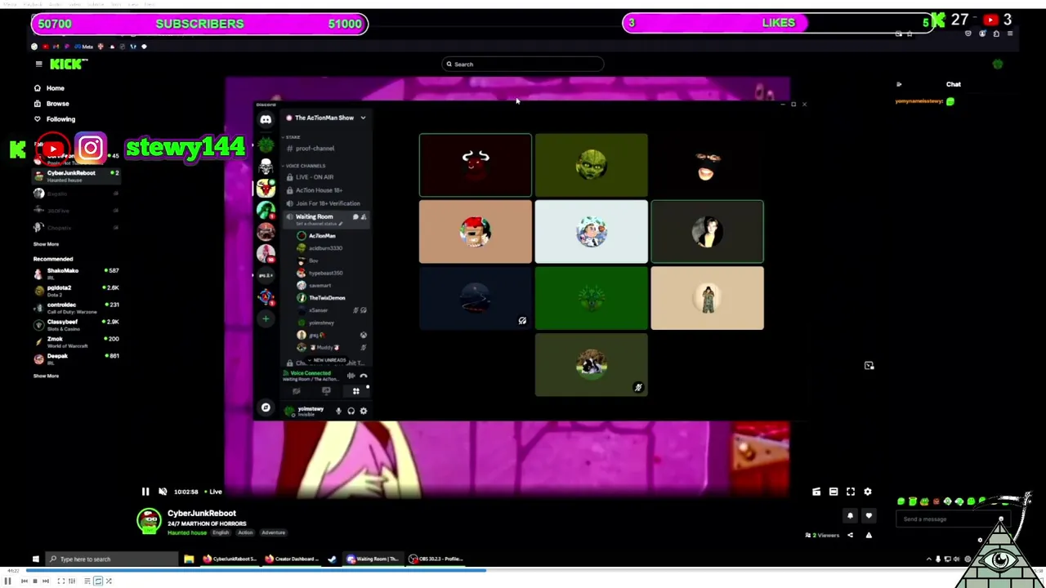The image size is (1046, 588).
Task: Expand The AcTionMan Show server dropdown
Action: pyautogui.click(x=363, y=118)
